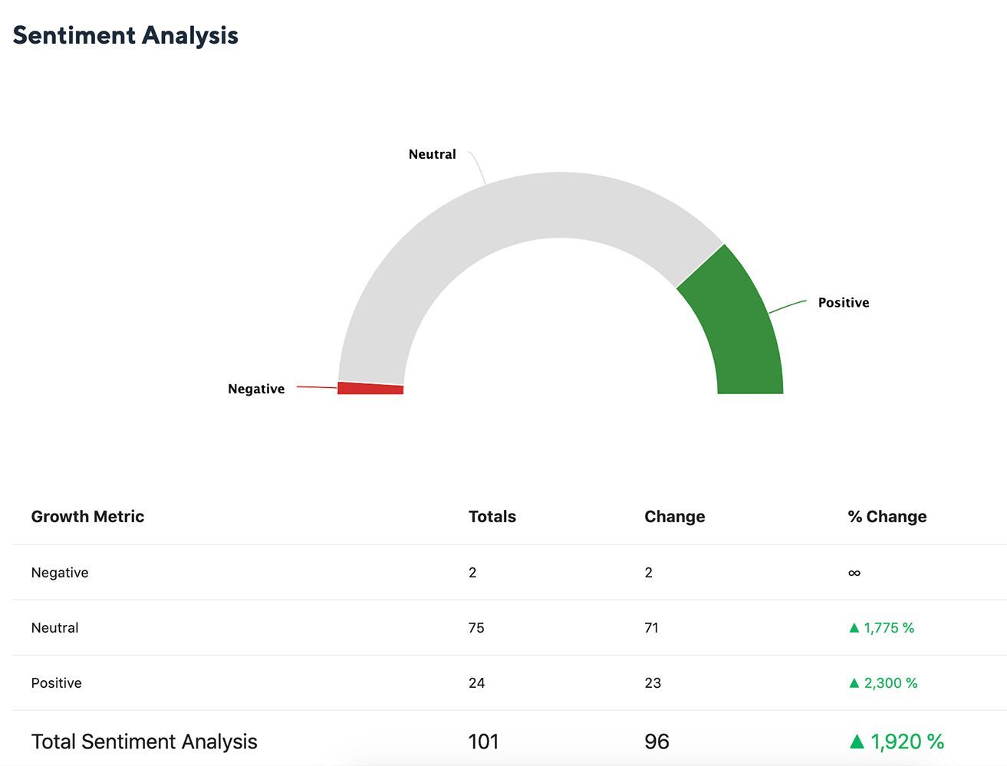Click the Total Sentiment Analysis row label
This screenshot has width=1007, height=766.
143,741
